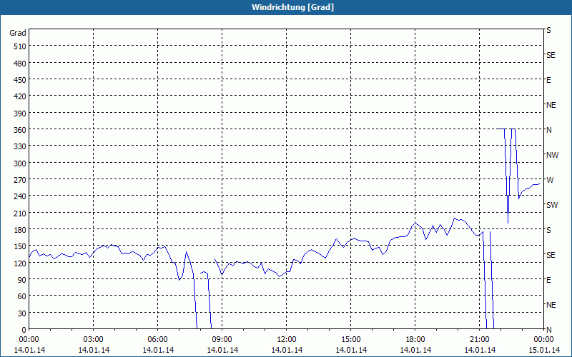
Task: Click the NW compass label on right axis
Action: click(552, 155)
